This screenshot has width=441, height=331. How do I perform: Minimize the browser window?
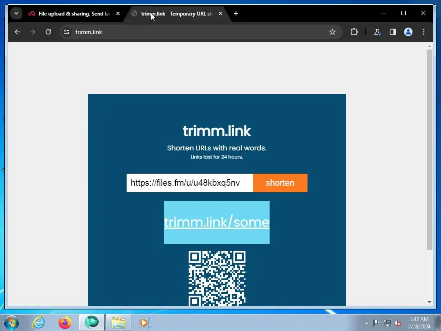[384, 13]
